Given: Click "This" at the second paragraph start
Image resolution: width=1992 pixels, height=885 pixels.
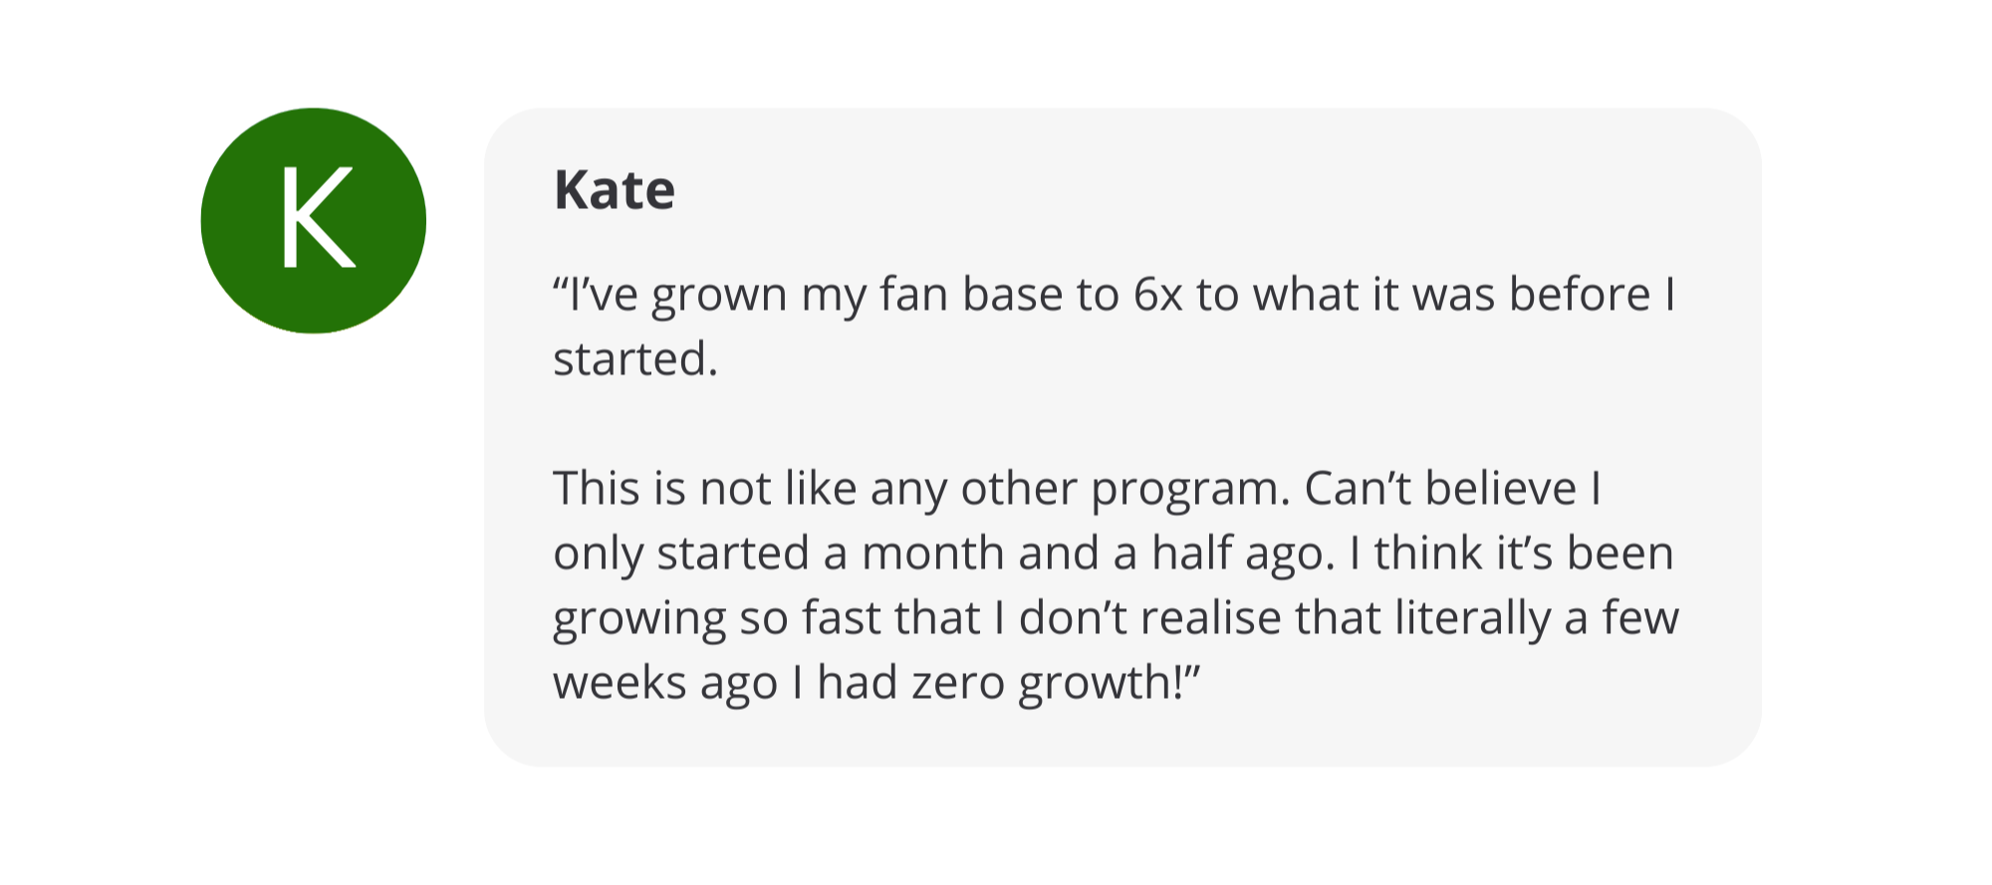Looking at the screenshot, I should click(x=597, y=489).
